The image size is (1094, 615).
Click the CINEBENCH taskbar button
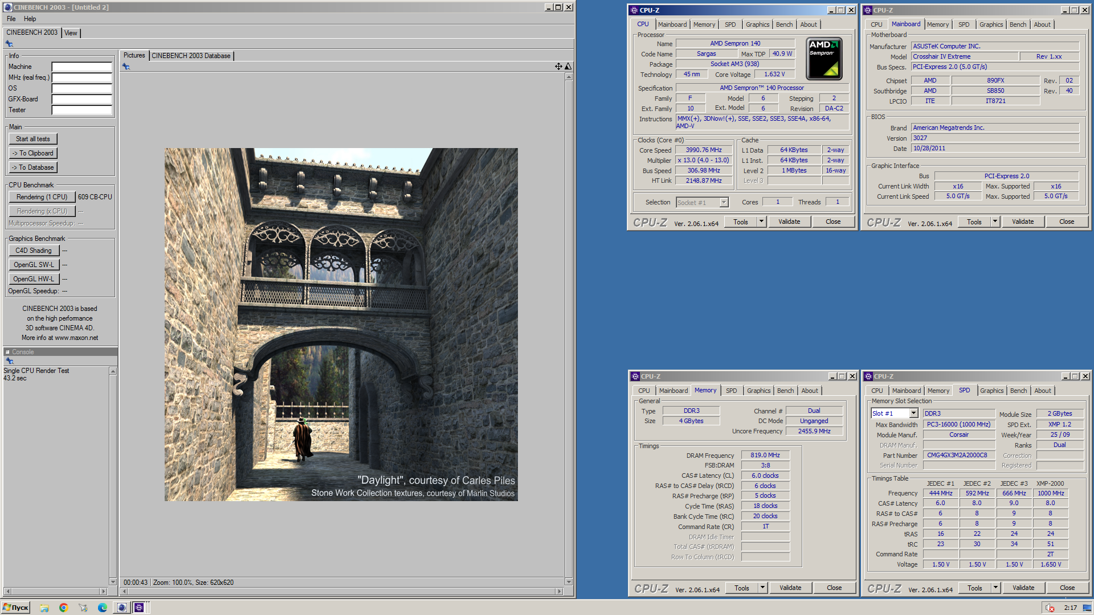122,608
